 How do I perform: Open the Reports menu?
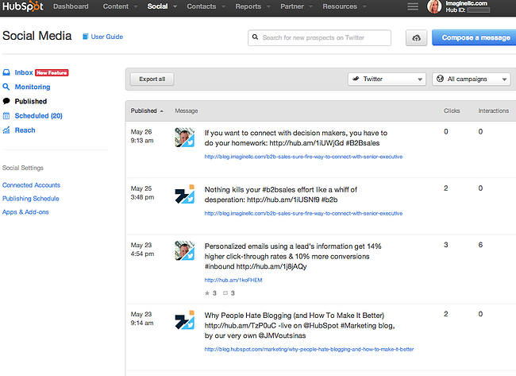pos(248,6)
